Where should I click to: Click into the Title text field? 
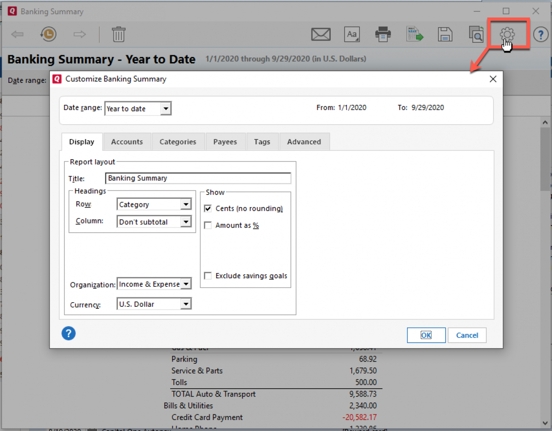(x=198, y=178)
